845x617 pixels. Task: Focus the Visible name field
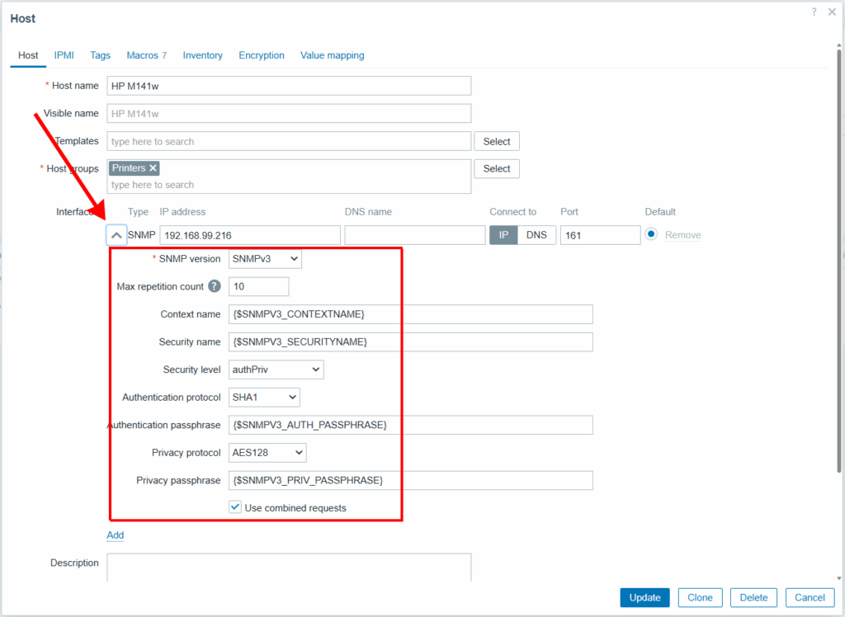(x=289, y=114)
